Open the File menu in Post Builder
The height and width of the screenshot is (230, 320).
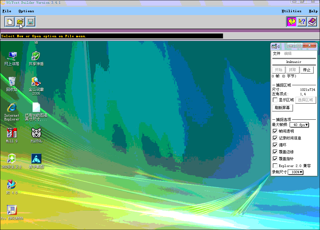pyautogui.click(x=7, y=11)
